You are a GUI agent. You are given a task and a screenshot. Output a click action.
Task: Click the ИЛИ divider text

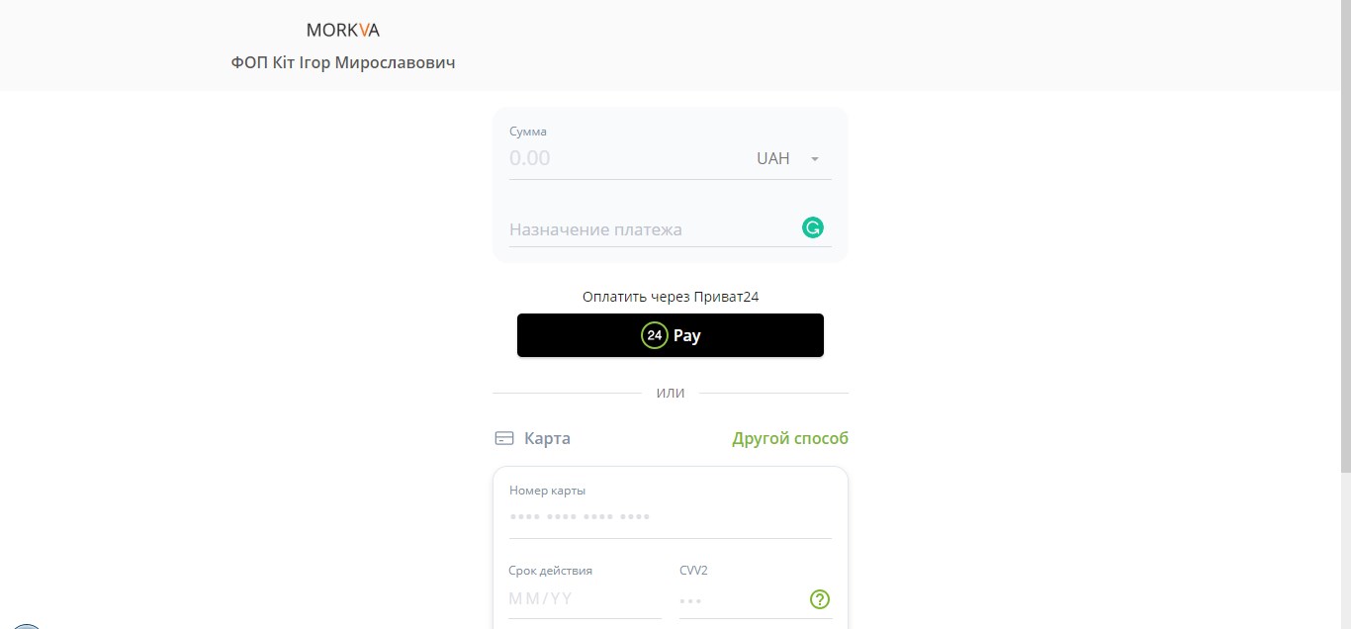tap(671, 394)
